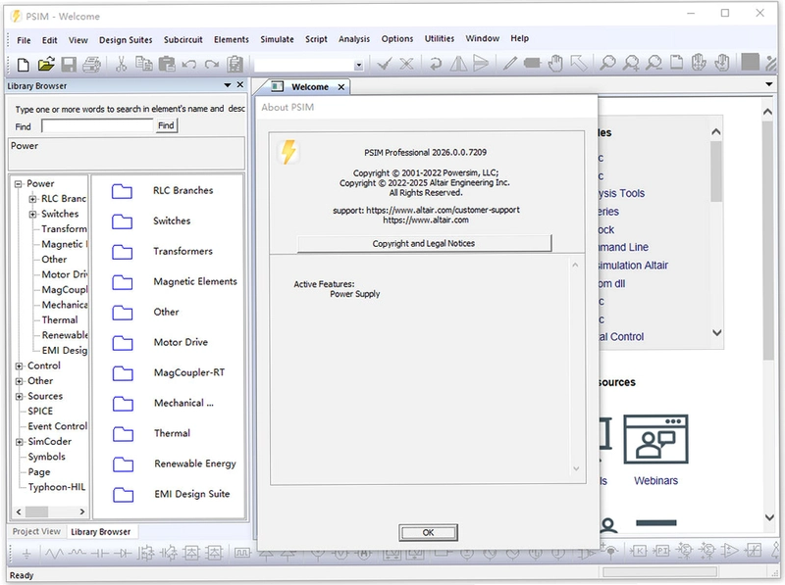Open a file using the folder icon
Image resolution: width=785 pixels, height=585 pixels.
click(x=45, y=64)
